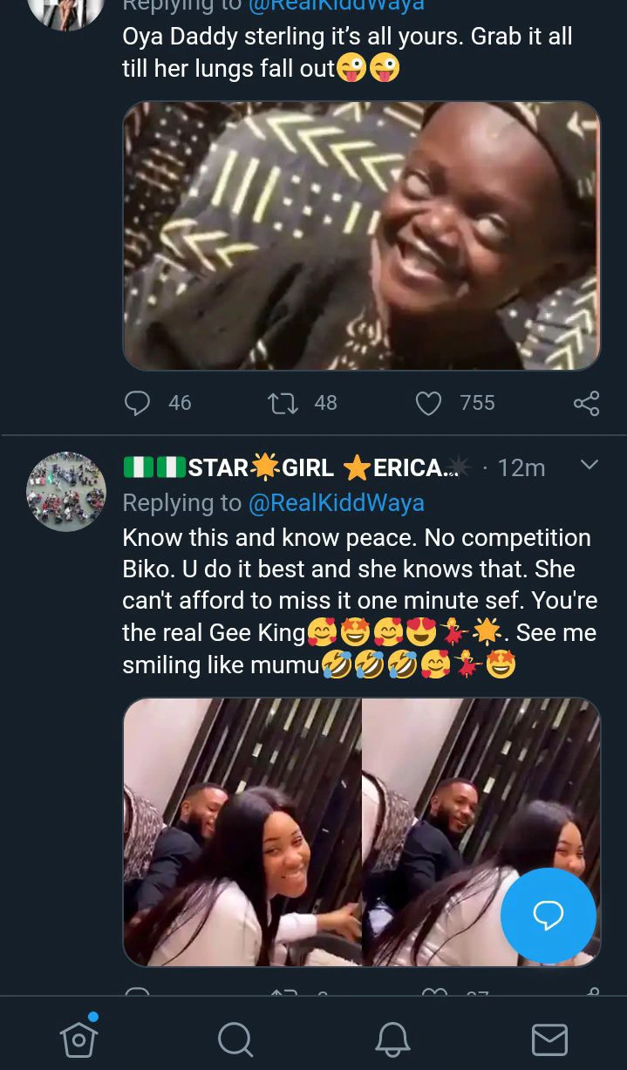Click the 12m timestamp on the second tweet

click(521, 468)
